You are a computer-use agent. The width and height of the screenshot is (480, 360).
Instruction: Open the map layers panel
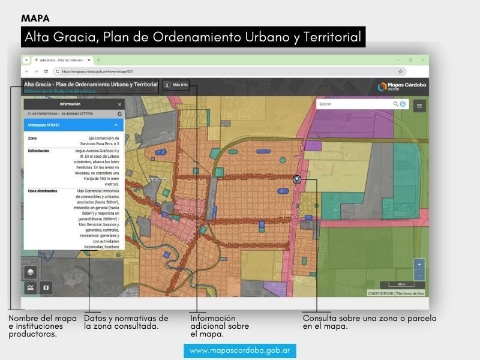(31, 272)
